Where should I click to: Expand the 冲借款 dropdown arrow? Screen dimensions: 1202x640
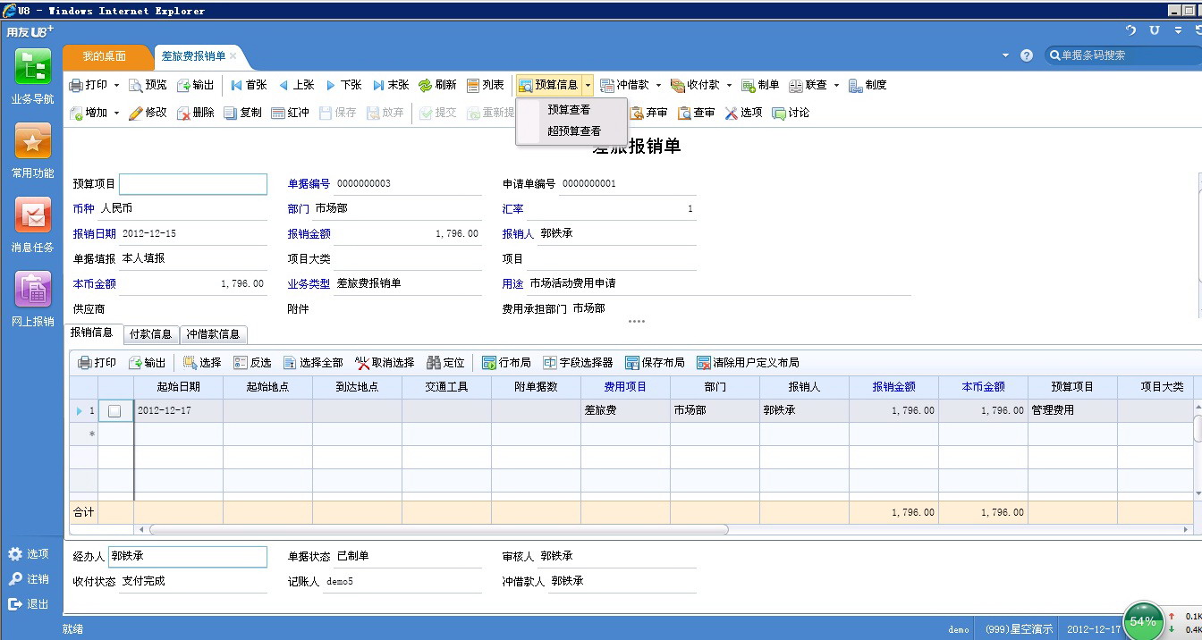(x=659, y=86)
